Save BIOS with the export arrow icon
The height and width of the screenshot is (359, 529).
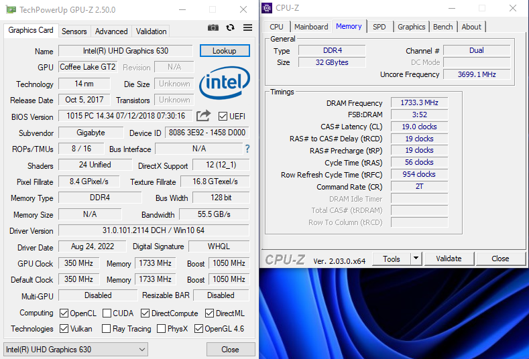(x=203, y=116)
